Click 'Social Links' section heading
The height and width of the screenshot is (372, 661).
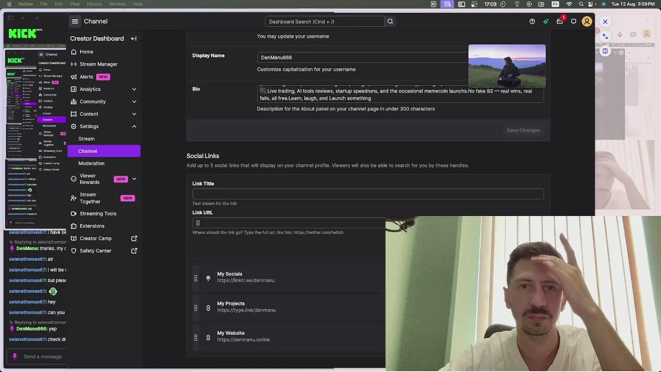[203, 156]
